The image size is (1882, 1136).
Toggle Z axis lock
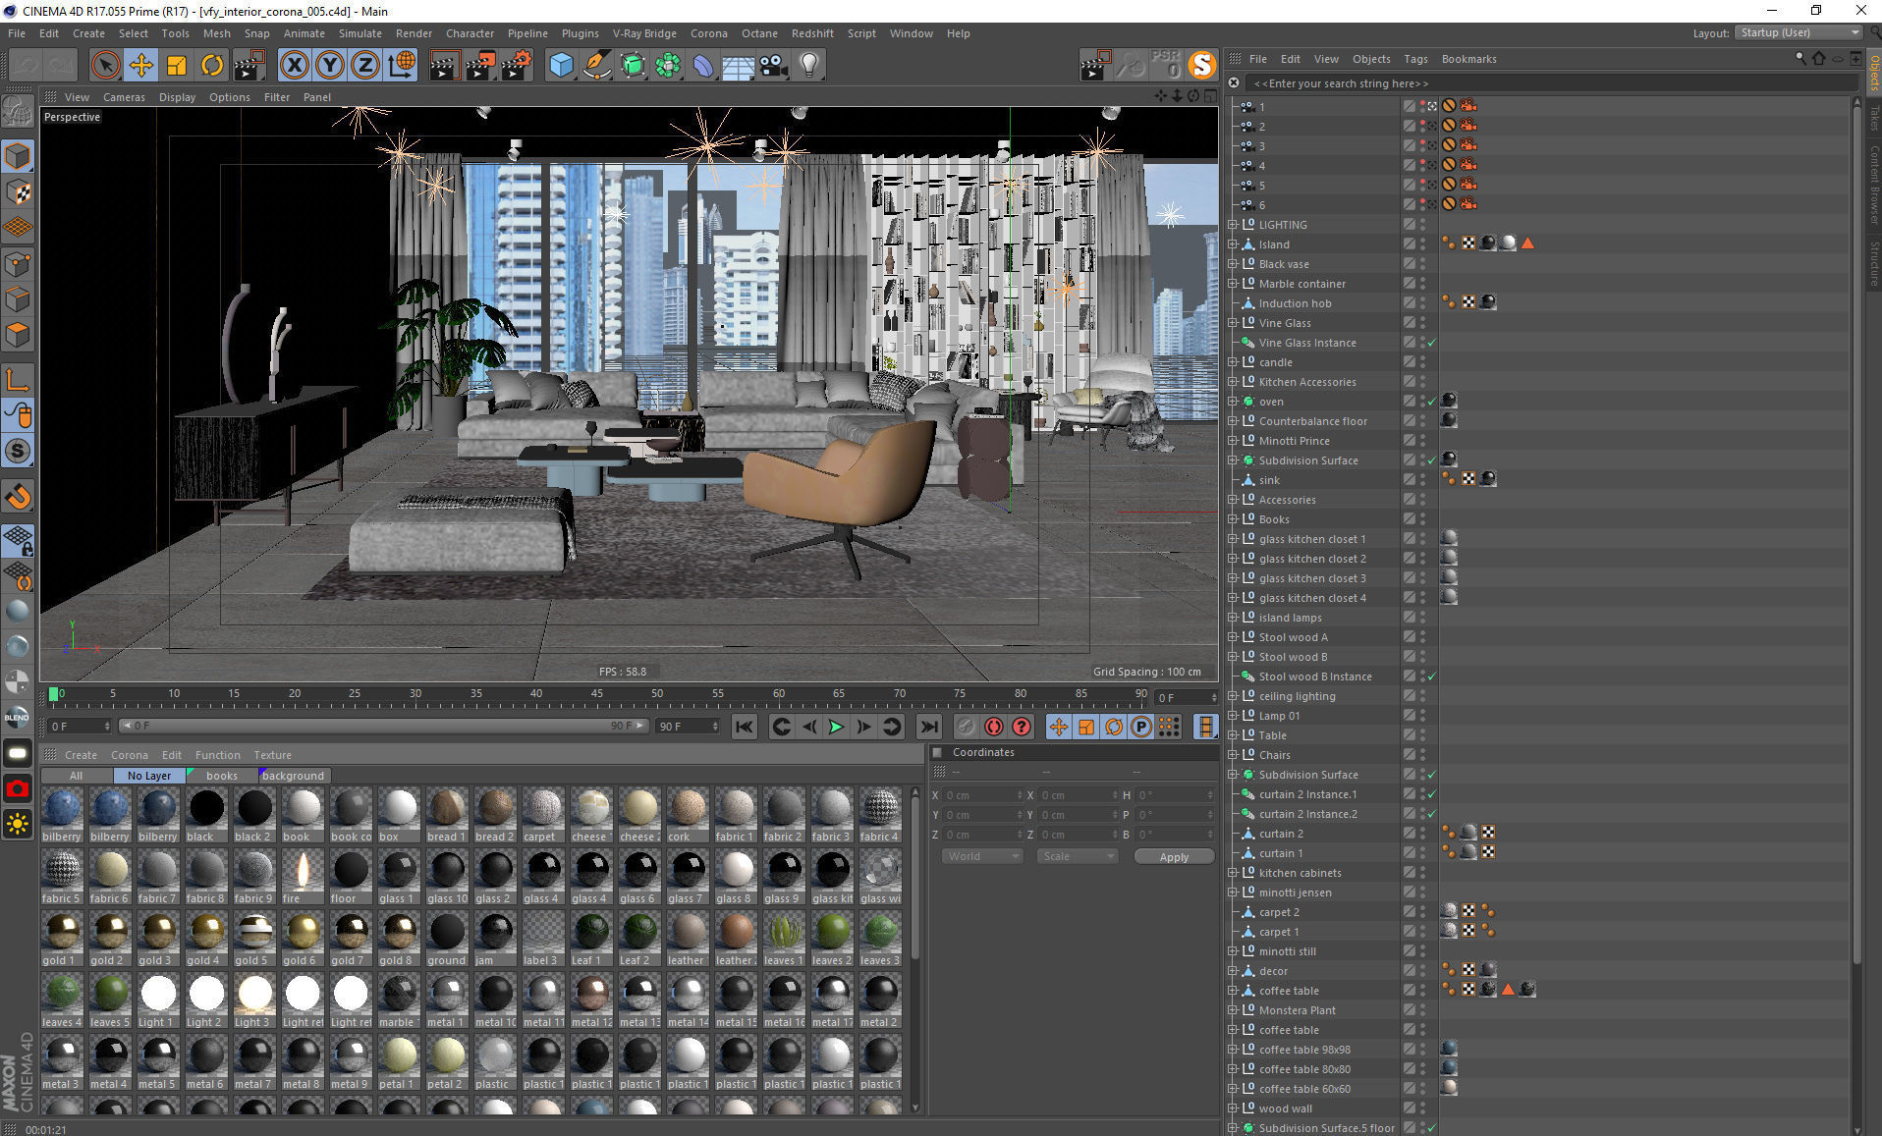click(364, 66)
